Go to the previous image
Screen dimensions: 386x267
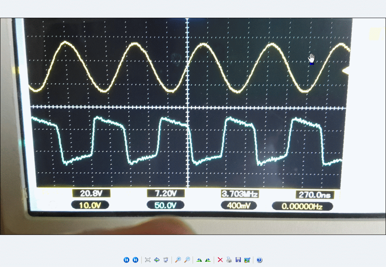point(126,260)
